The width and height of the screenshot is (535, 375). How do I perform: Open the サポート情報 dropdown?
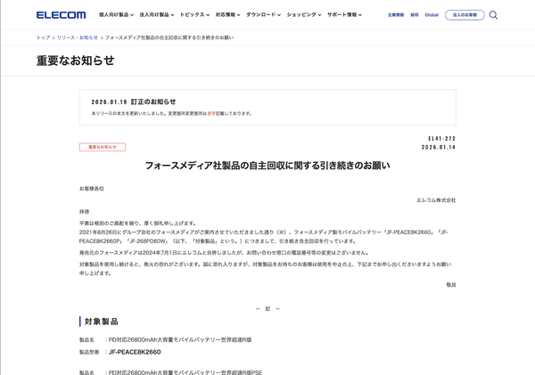[344, 14]
